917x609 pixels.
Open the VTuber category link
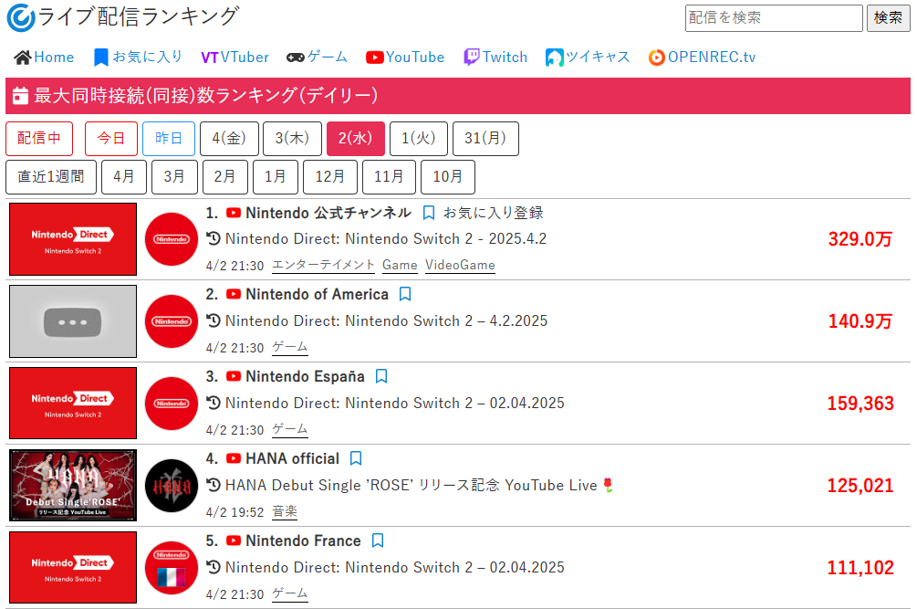coord(234,57)
